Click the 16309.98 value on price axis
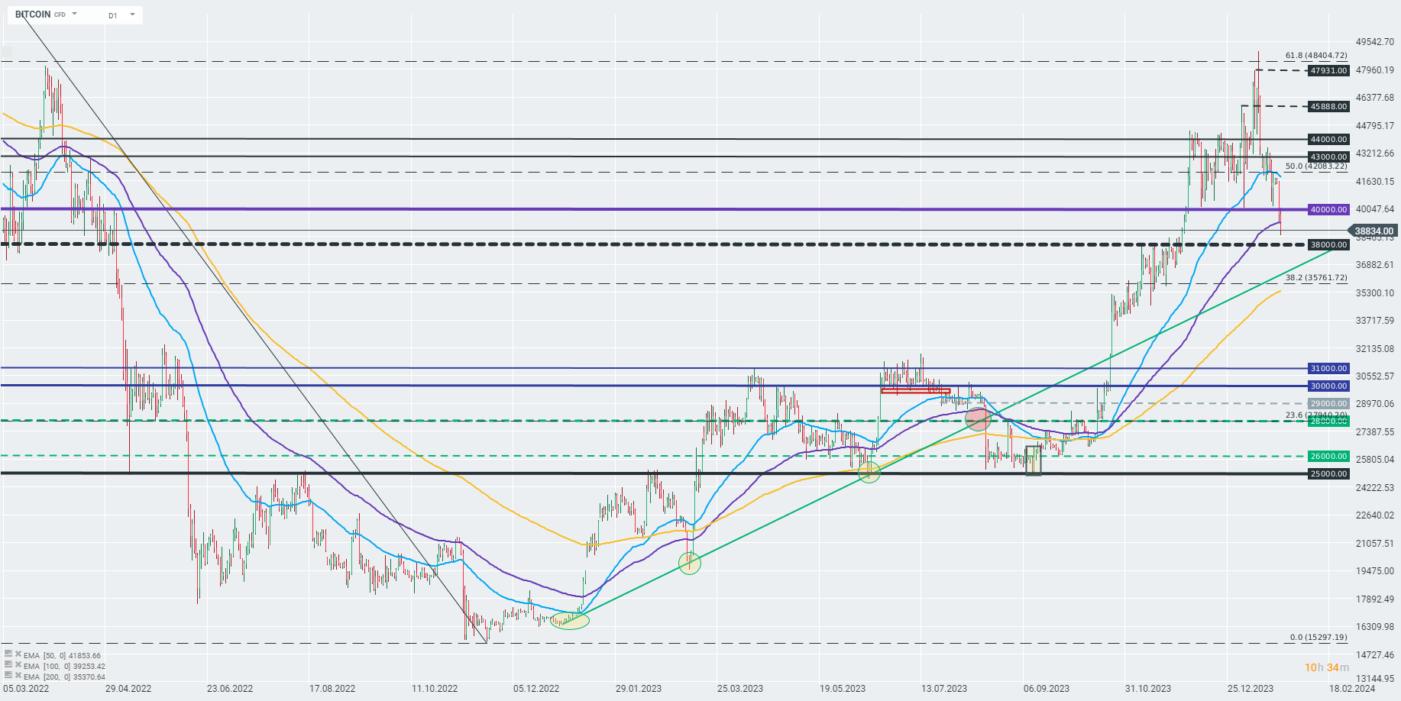The width and height of the screenshot is (1401, 701). (1375, 626)
